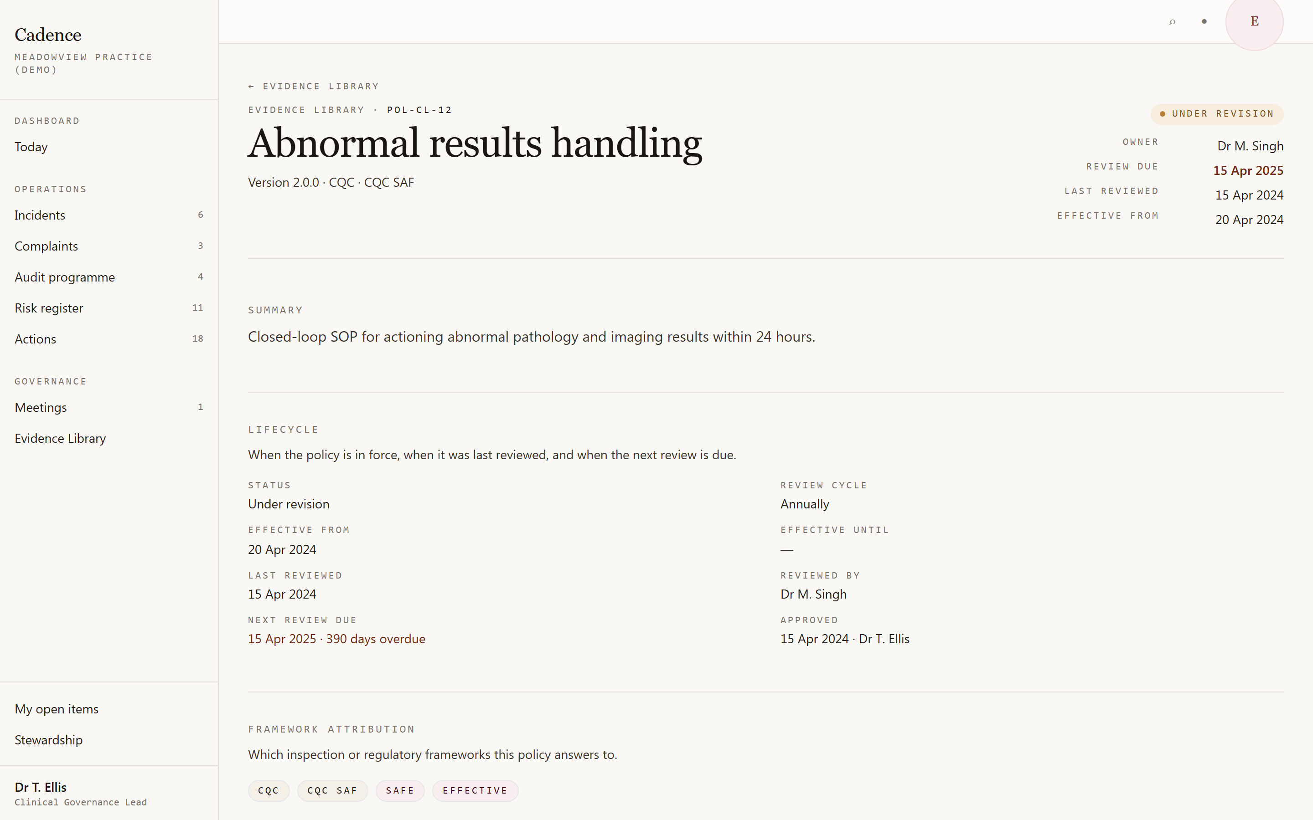Click the 390 days overdue text
This screenshot has width=1313, height=820.
click(x=376, y=639)
